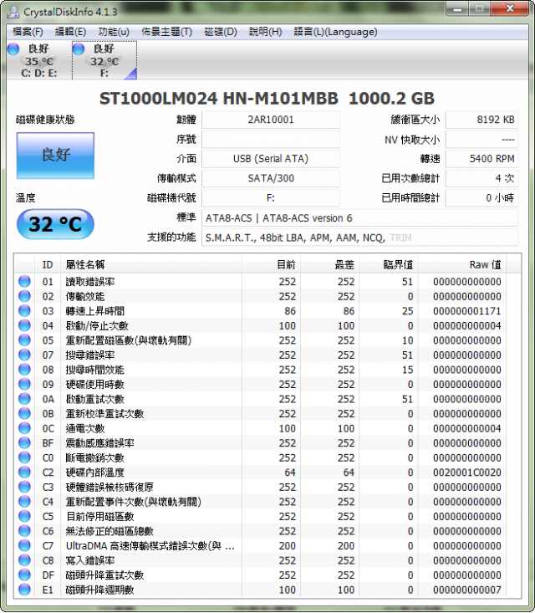Click status orb for attribute C7 UltraDMA

[x=24, y=545]
